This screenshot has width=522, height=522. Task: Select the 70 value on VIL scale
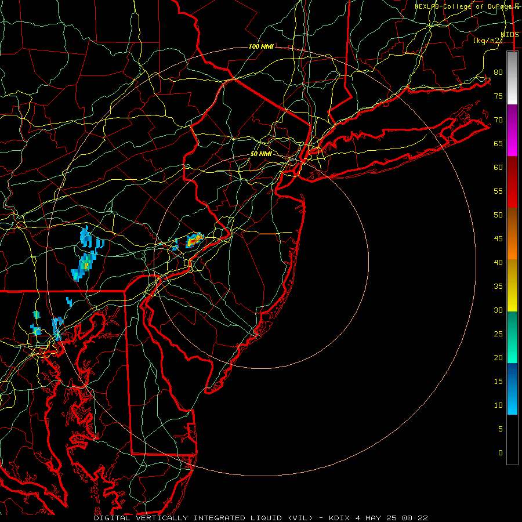pyautogui.click(x=498, y=120)
